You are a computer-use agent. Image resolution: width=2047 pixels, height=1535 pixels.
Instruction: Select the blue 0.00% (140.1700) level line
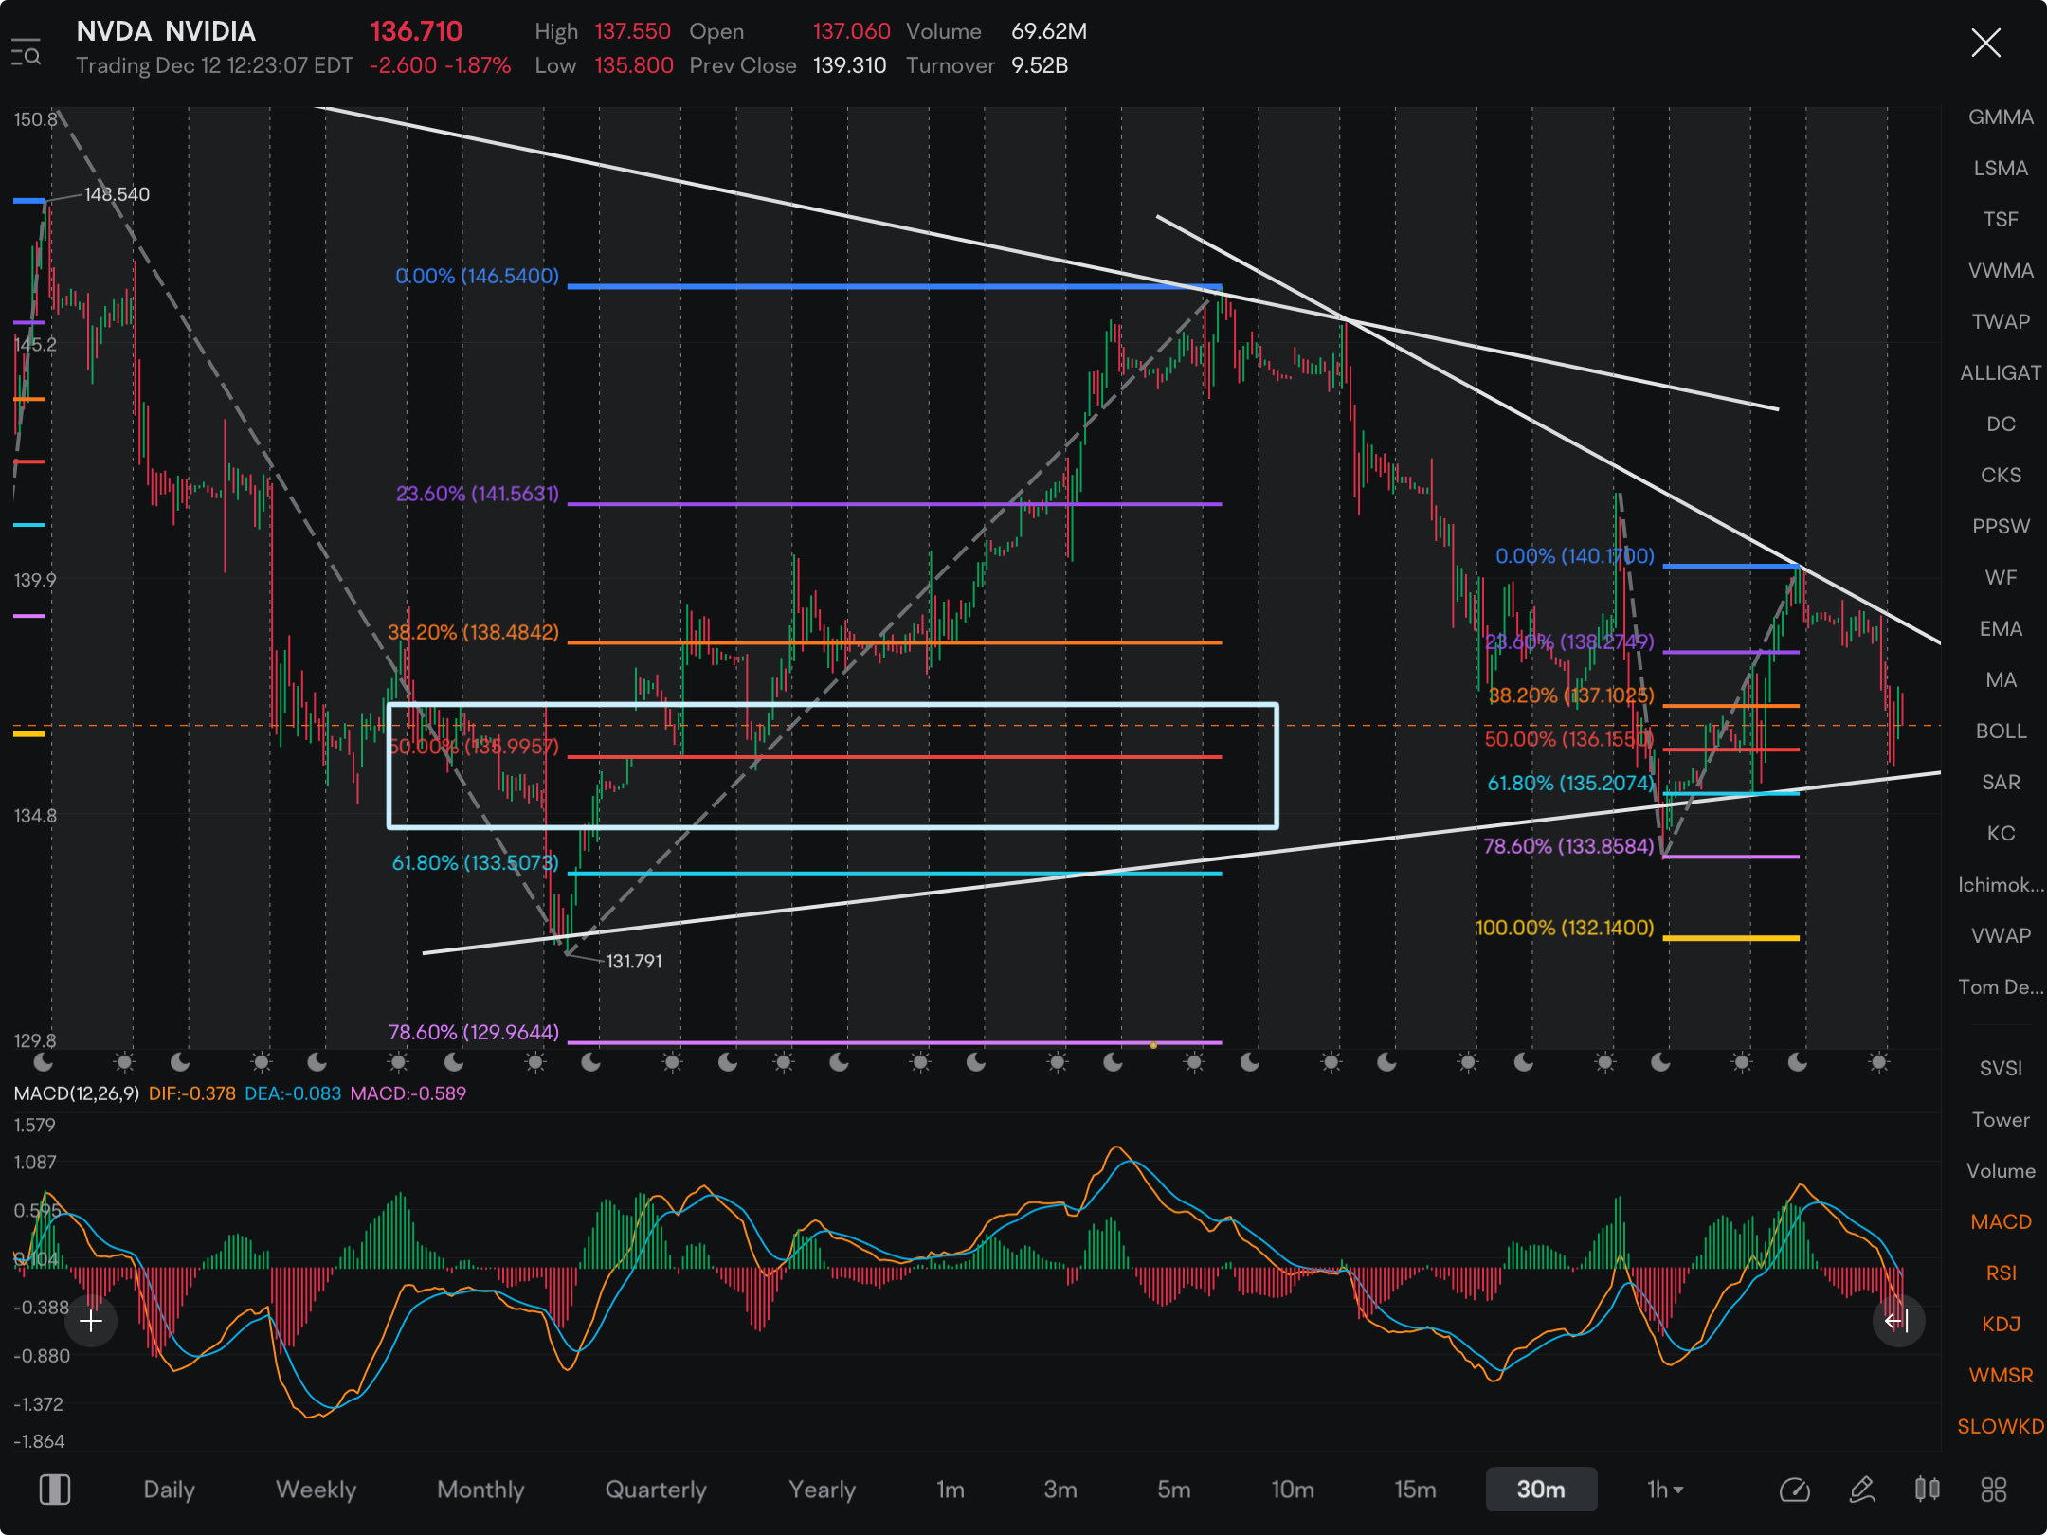tap(1730, 566)
